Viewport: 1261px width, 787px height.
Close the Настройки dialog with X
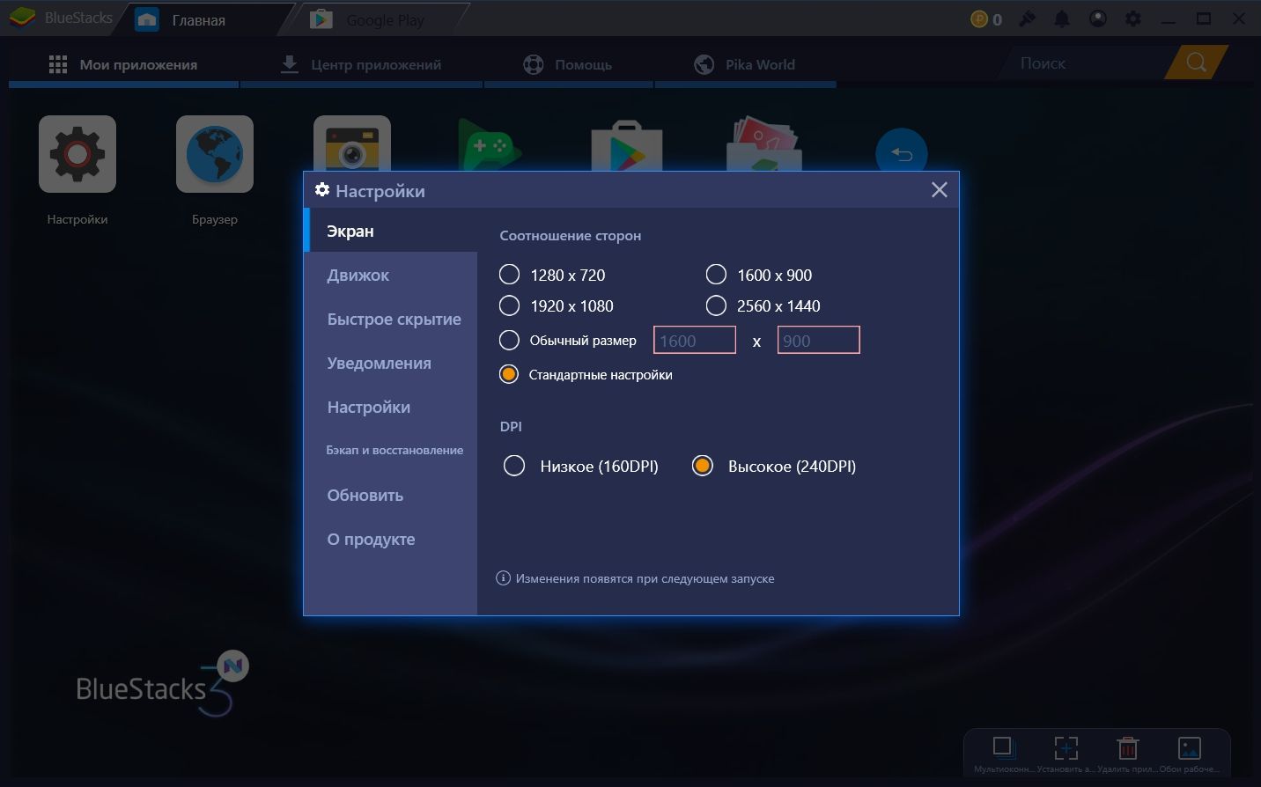(940, 190)
